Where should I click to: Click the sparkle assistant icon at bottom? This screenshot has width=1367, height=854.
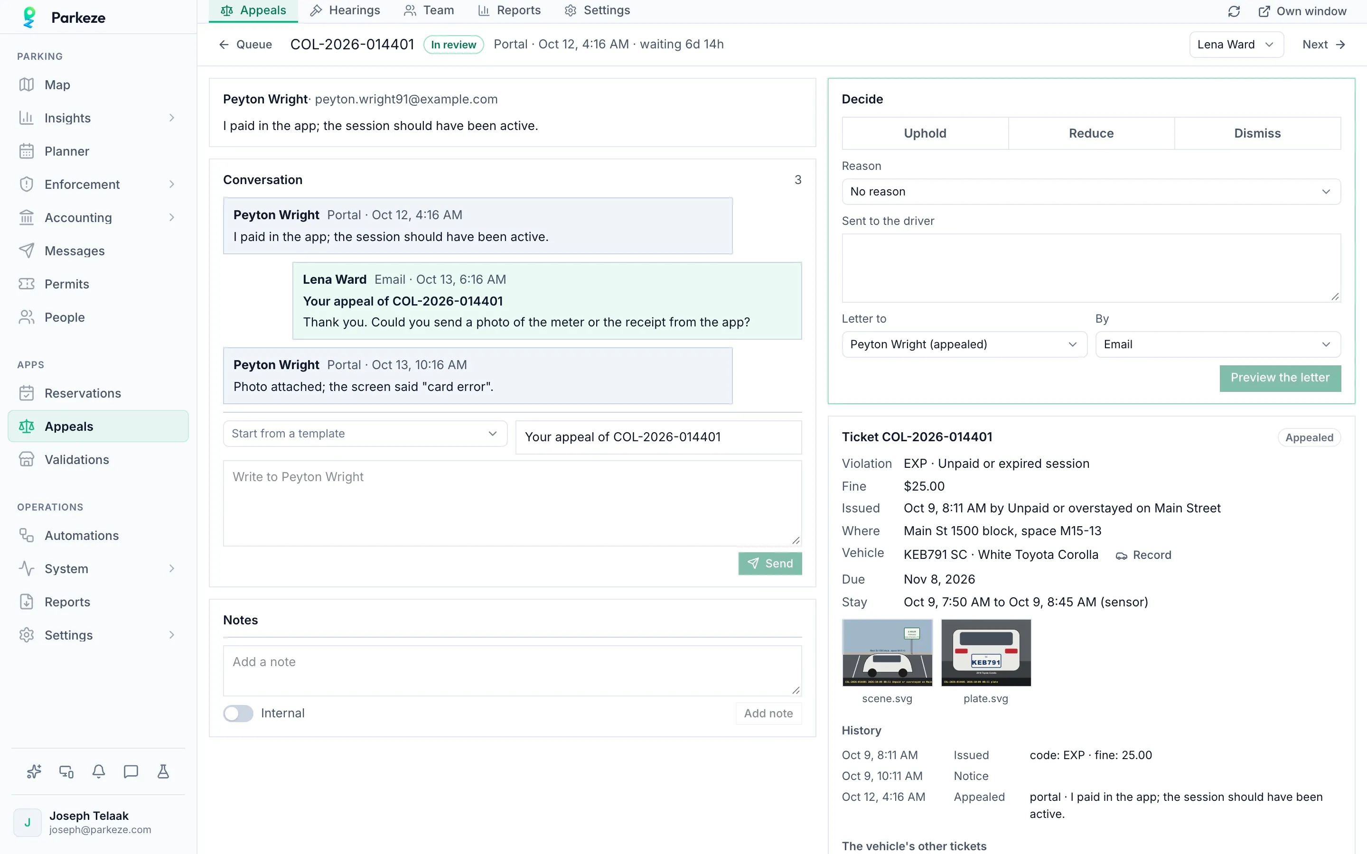coord(34,771)
